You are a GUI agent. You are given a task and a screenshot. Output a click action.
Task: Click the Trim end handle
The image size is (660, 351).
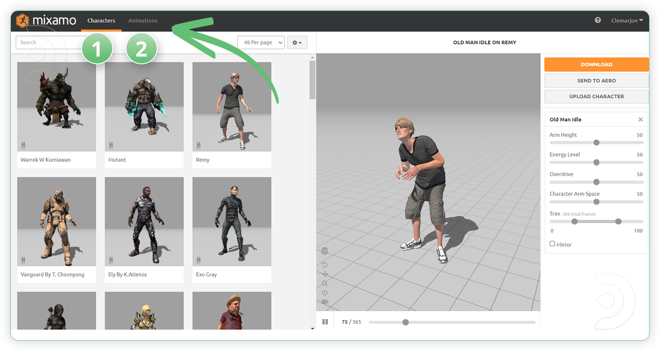(618, 221)
